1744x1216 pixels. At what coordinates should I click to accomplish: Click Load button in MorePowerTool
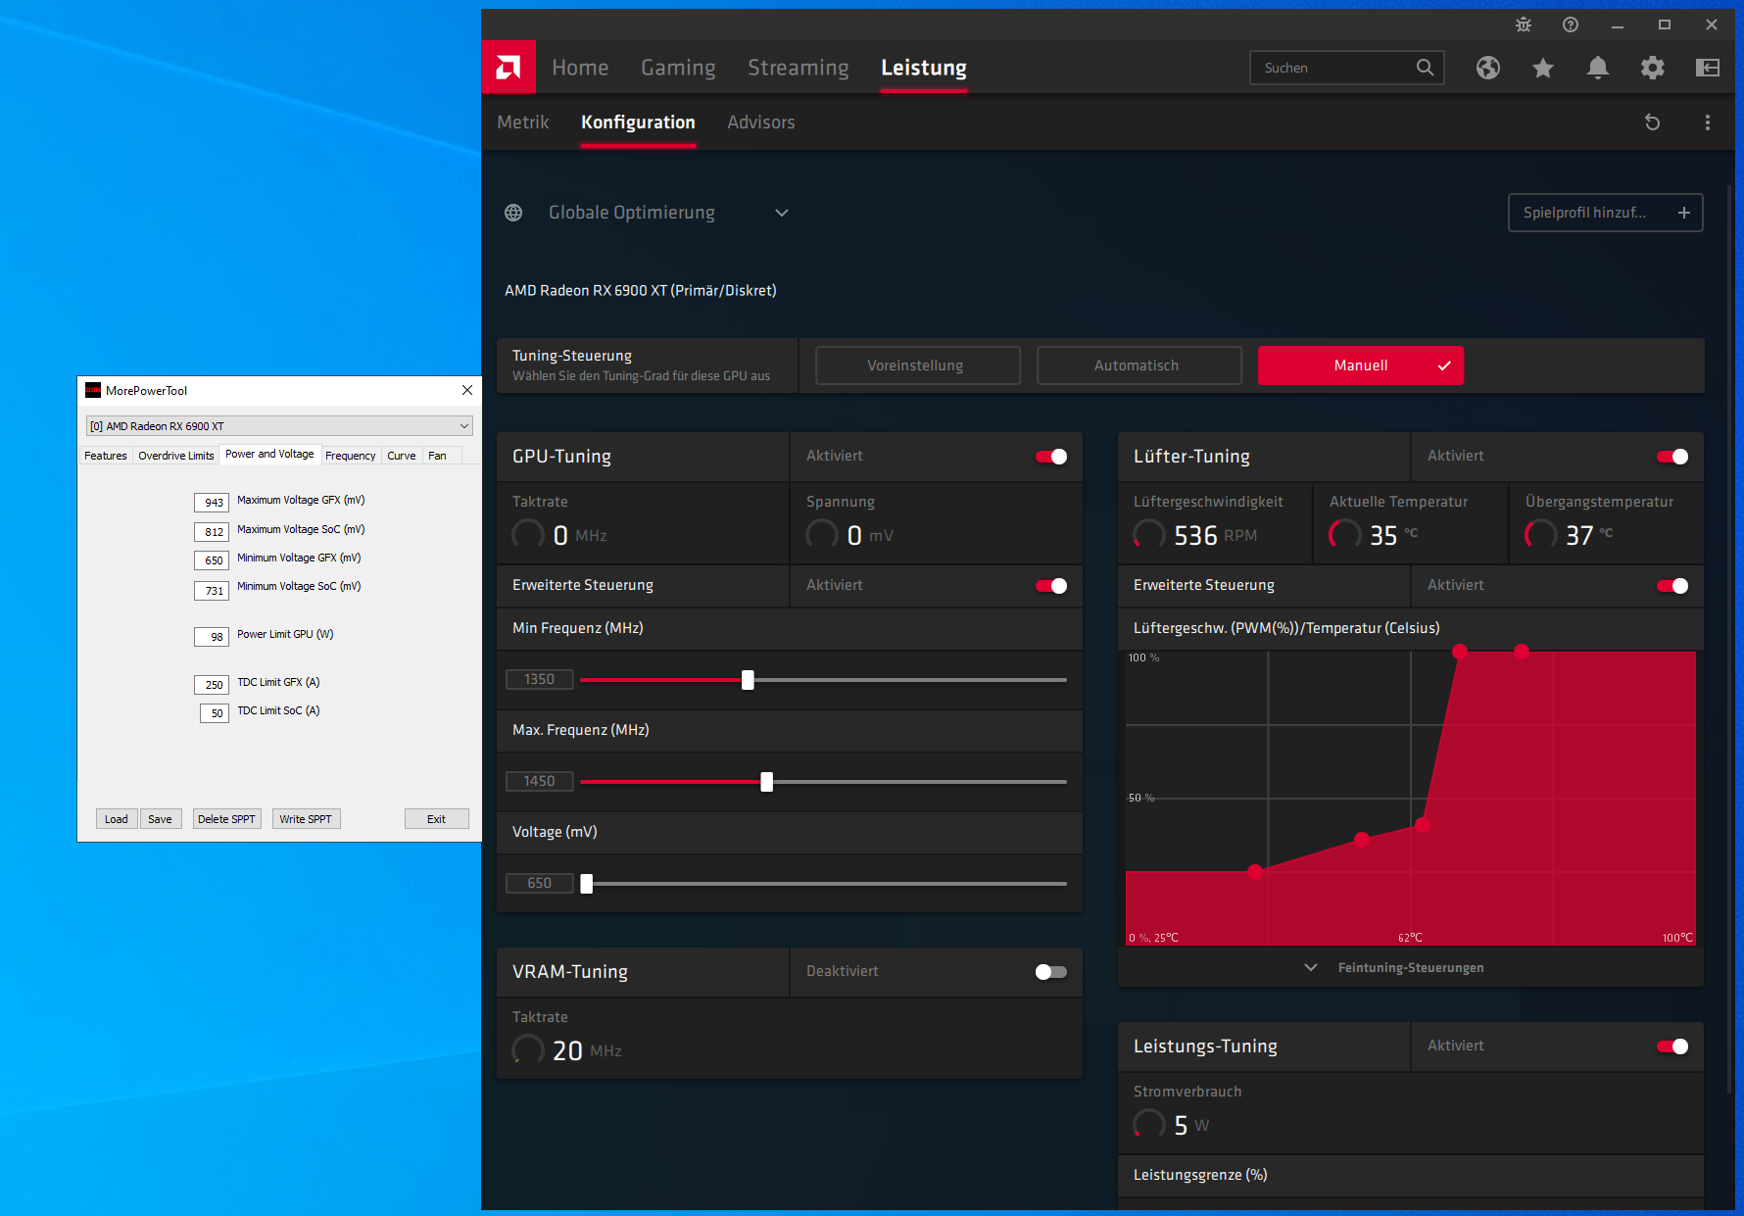pyautogui.click(x=117, y=819)
